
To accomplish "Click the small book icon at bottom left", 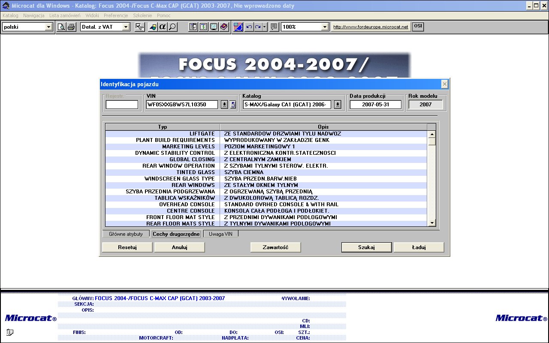I will 10,332.
